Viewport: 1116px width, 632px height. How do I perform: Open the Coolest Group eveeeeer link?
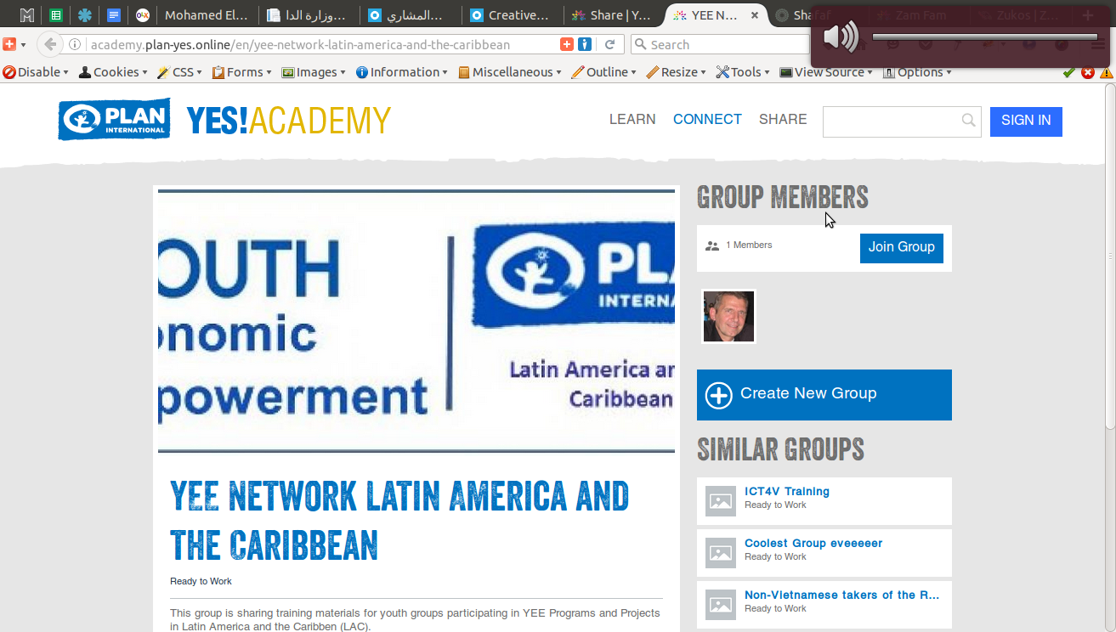point(813,543)
